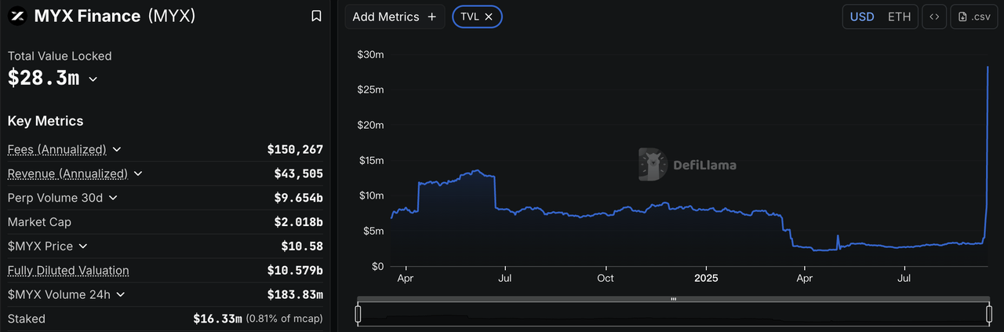Open the Perp Volume 30d dropdown
This screenshot has width=1004, height=332.
(x=113, y=198)
